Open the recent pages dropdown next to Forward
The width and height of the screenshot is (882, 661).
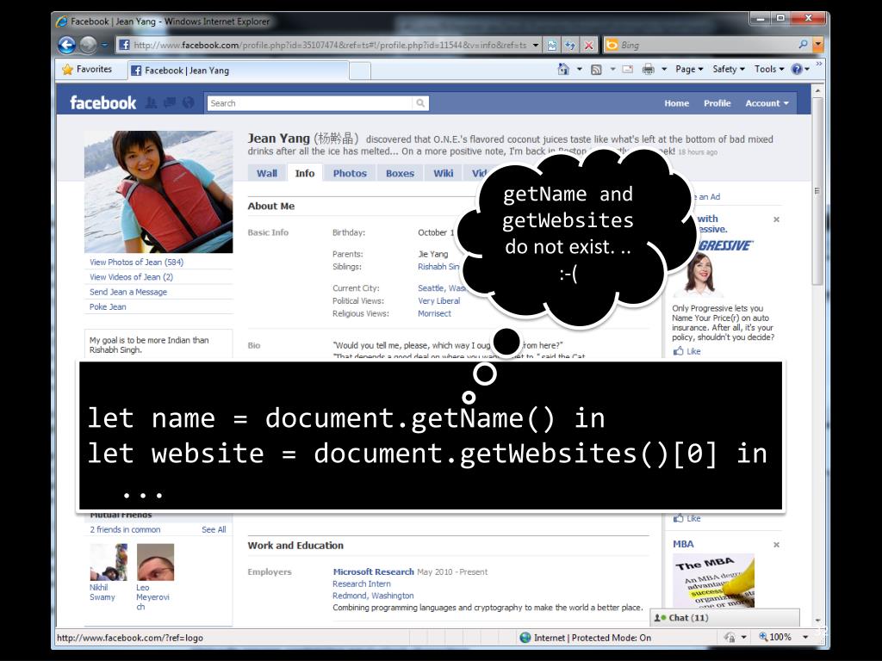pos(104,45)
